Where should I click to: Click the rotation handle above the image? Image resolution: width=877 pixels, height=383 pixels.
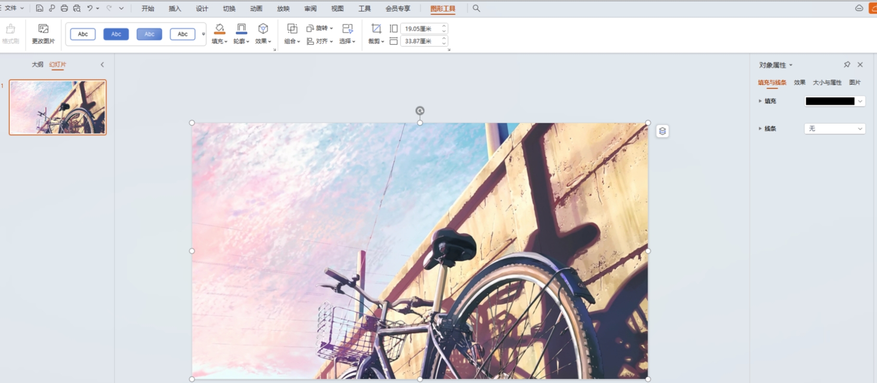[420, 111]
